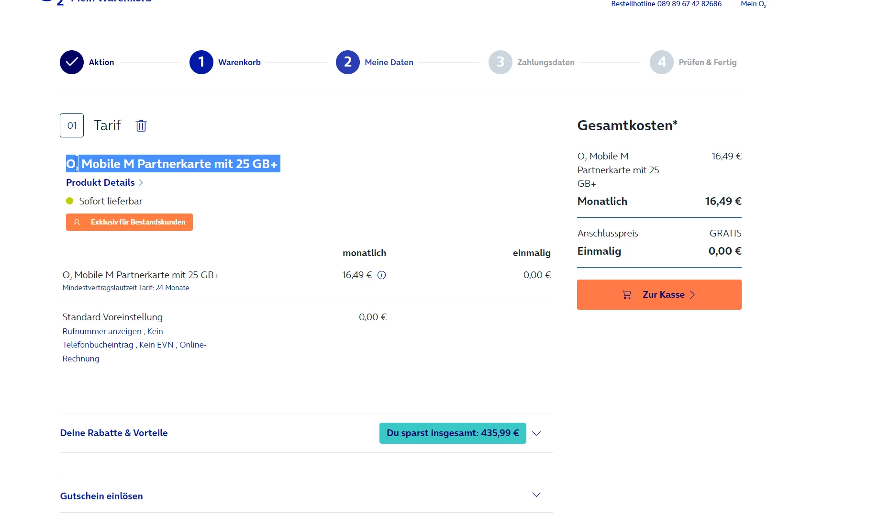Click Zur Kasse checkout button
The height and width of the screenshot is (529, 879).
pyautogui.click(x=659, y=294)
